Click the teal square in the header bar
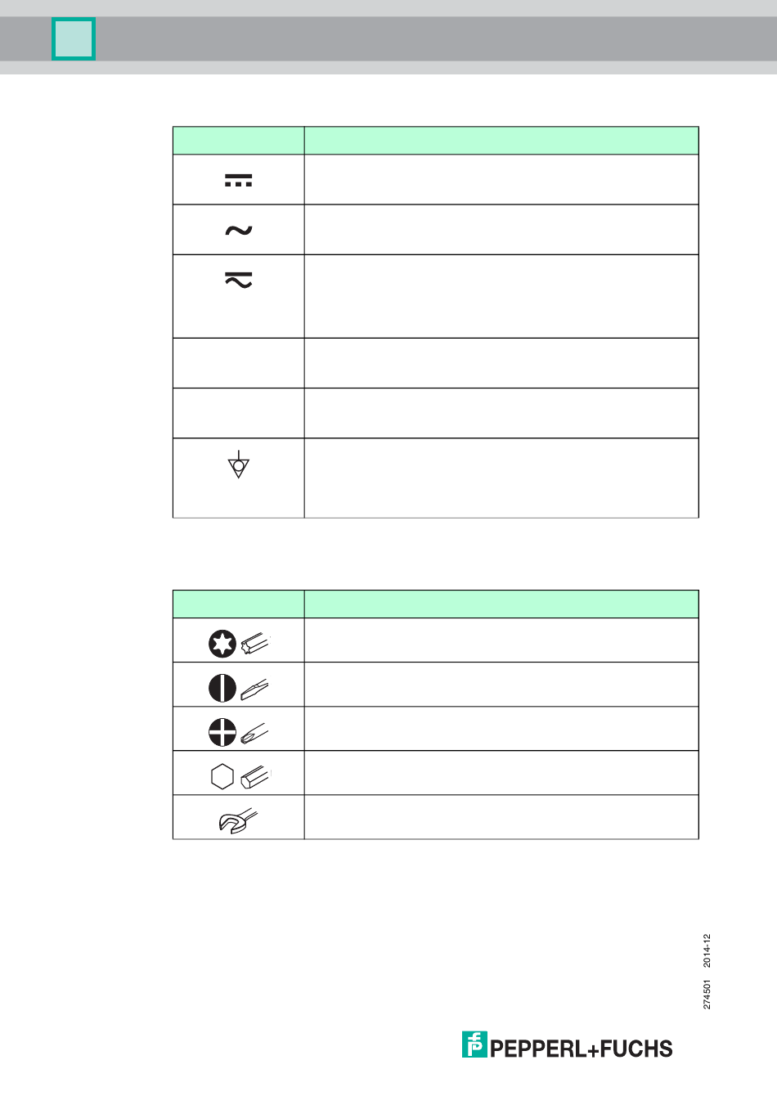777x1105 pixels. (74, 39)
